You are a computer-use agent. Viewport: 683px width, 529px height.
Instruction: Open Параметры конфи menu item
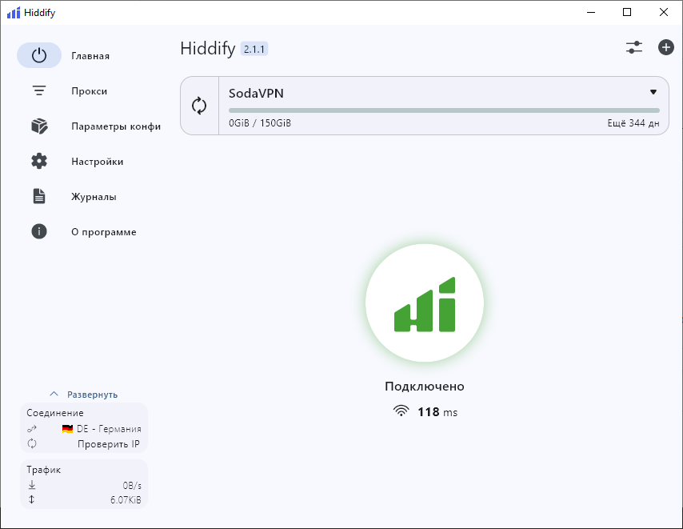[x=116, y=126]
